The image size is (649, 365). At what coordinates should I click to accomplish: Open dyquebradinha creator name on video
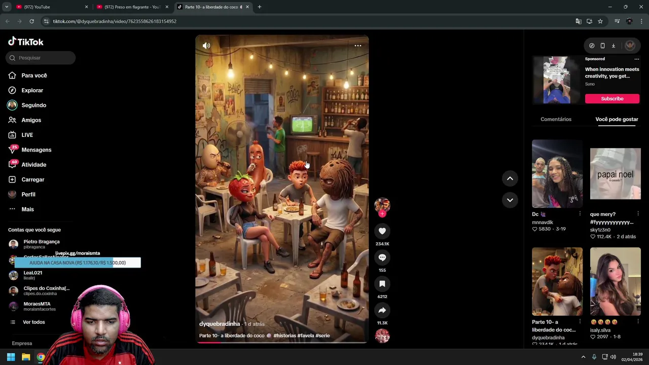pyautogui.click(x=220, y=324)
